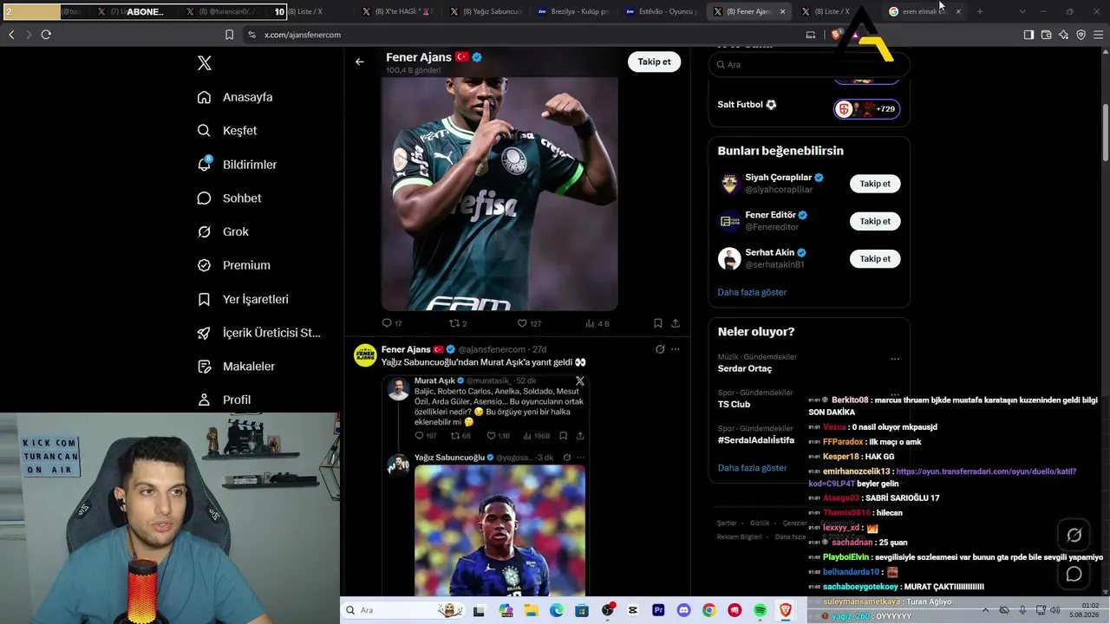Click Daha fazla göster under suggestions
The image size is (1110, 624).
(x=752, y=292)
